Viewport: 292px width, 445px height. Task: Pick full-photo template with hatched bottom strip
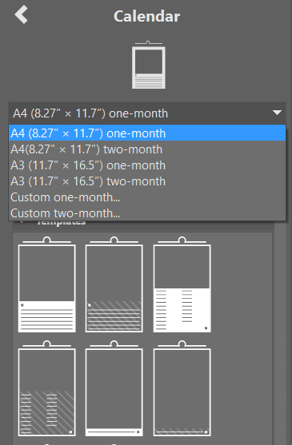[x=182, y=388]
